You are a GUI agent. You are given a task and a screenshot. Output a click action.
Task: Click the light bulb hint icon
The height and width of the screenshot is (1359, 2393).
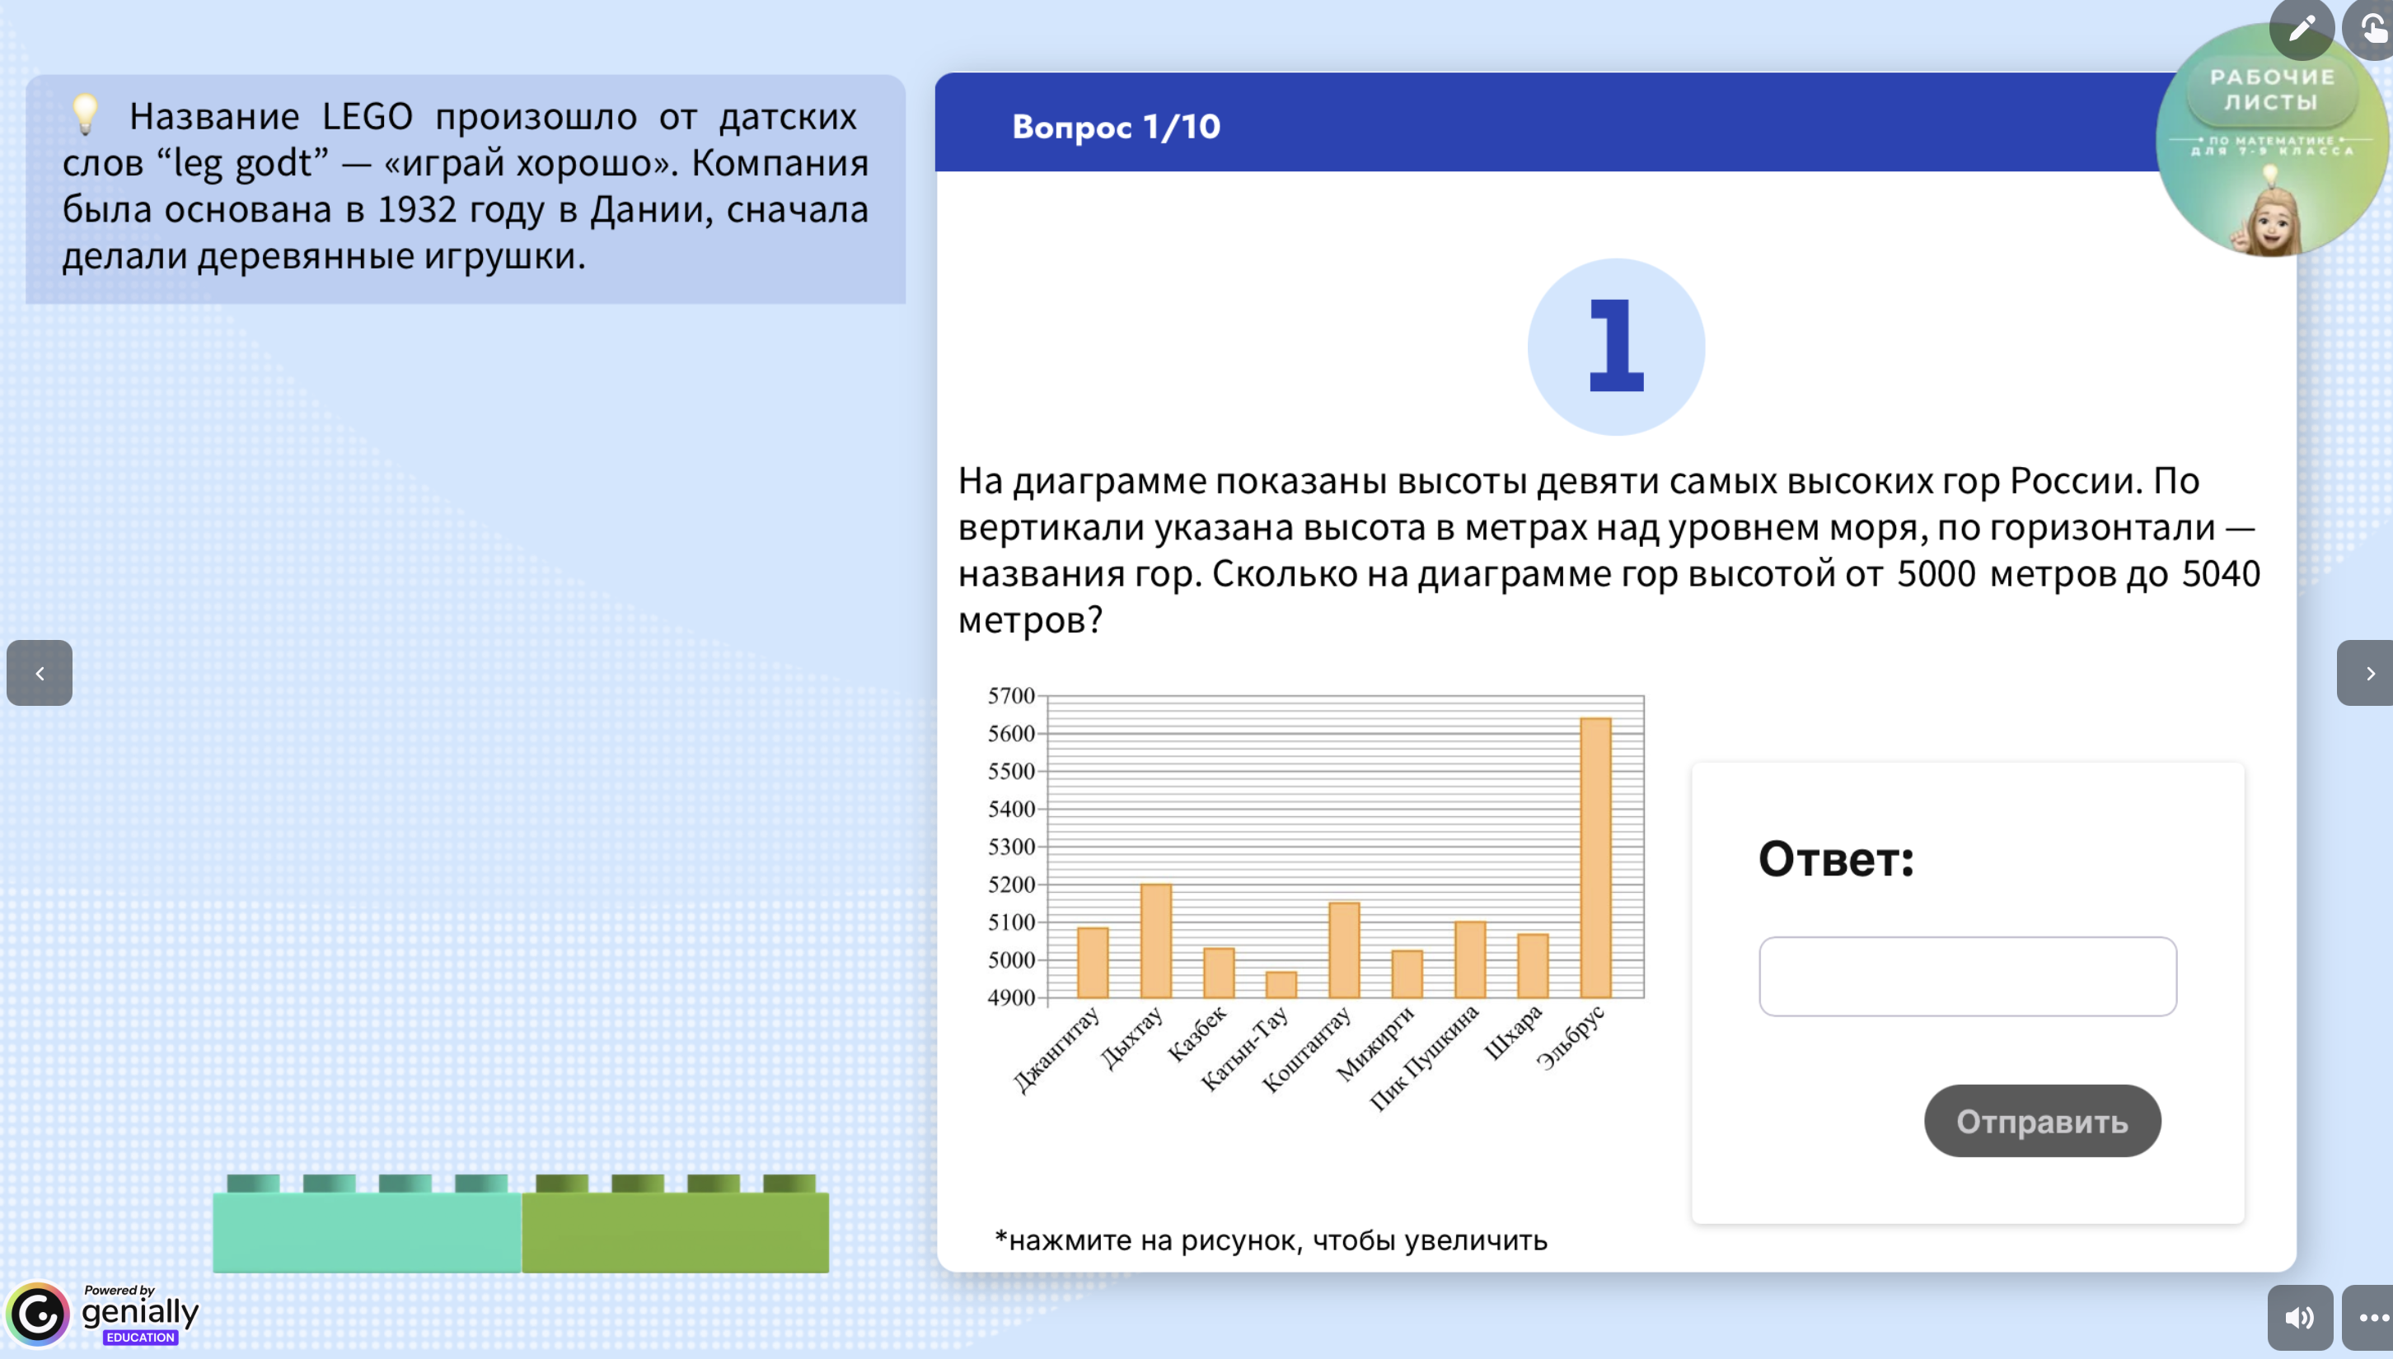(85, 114)
